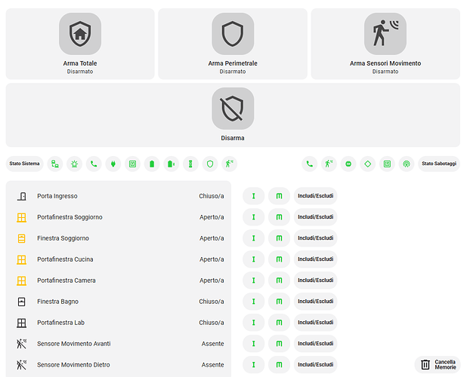Click the yellow window icon of Portafinestra Camera
Screen dimensions: 467x377
[x=21, y=280]
